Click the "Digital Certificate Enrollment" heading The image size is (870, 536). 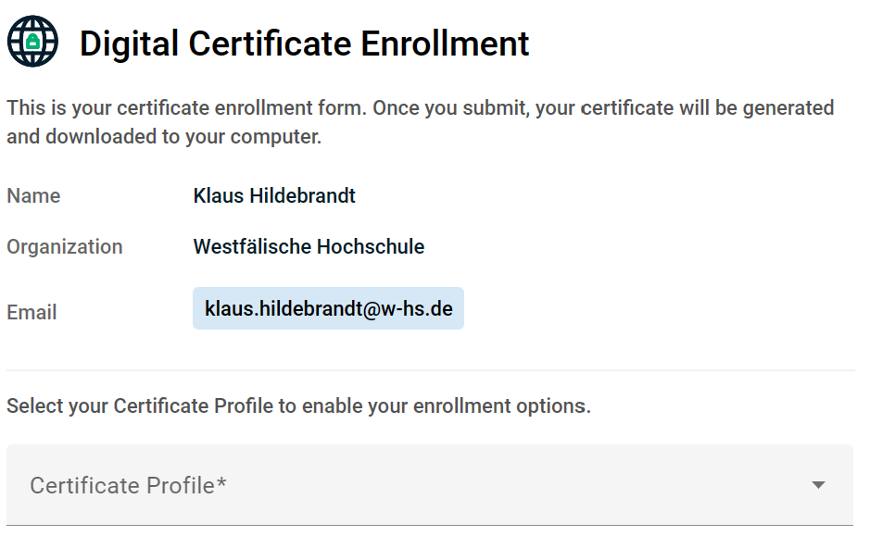coord(304,44)
